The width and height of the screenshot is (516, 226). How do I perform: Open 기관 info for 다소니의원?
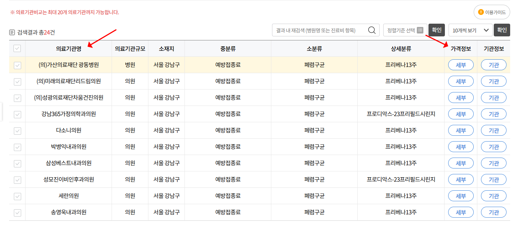click(x=494, y=130)
